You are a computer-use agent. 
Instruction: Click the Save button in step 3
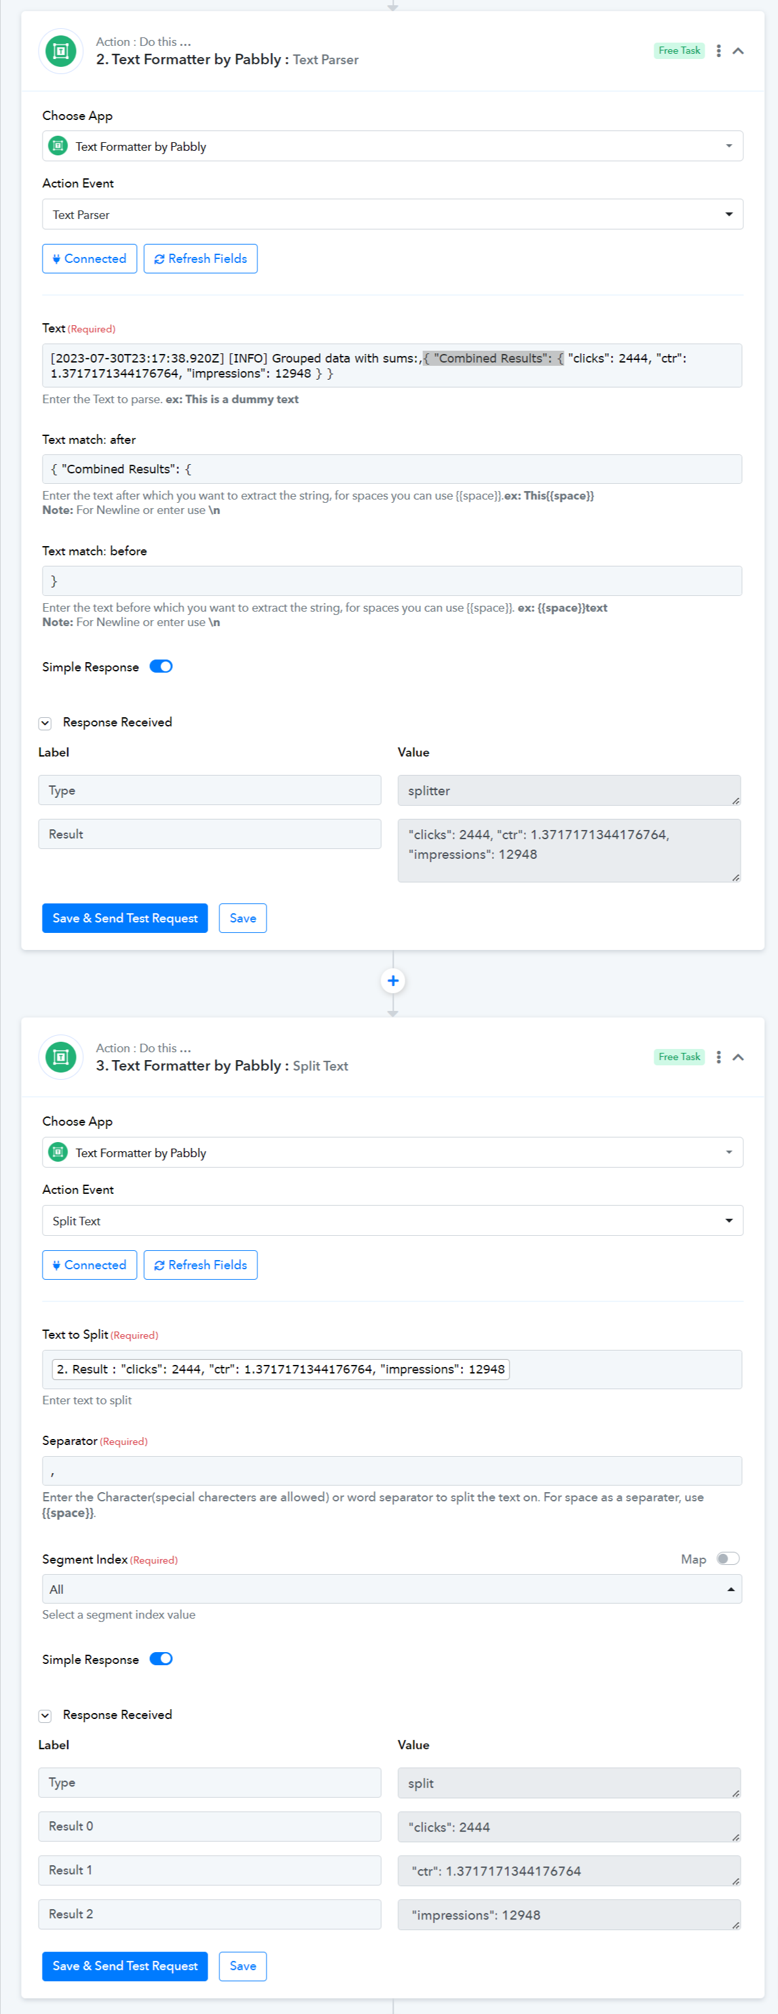[243, 1965]
